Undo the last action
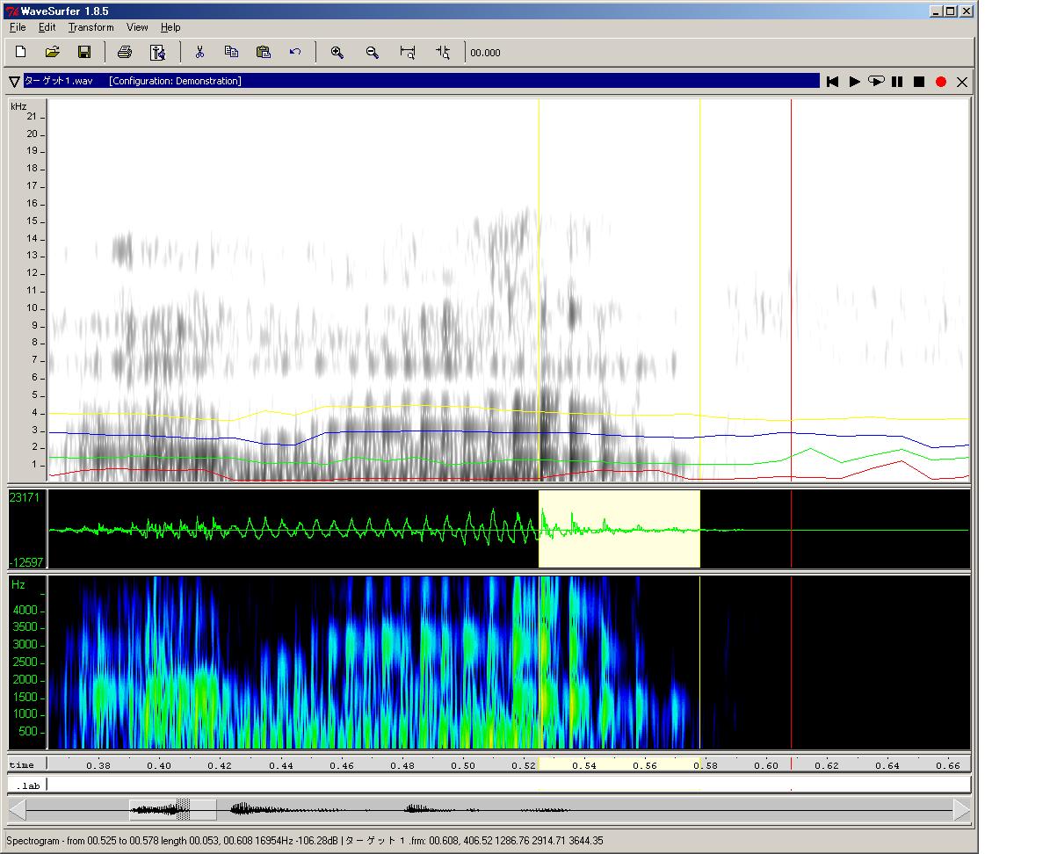 (295, 53)
